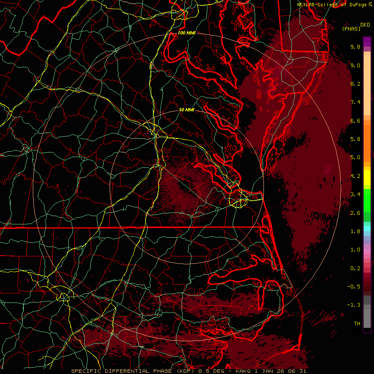Viewport: 374px width, 374px height.
Task: Click the 3.4 legend value
Action: click(x=355, y=194)
